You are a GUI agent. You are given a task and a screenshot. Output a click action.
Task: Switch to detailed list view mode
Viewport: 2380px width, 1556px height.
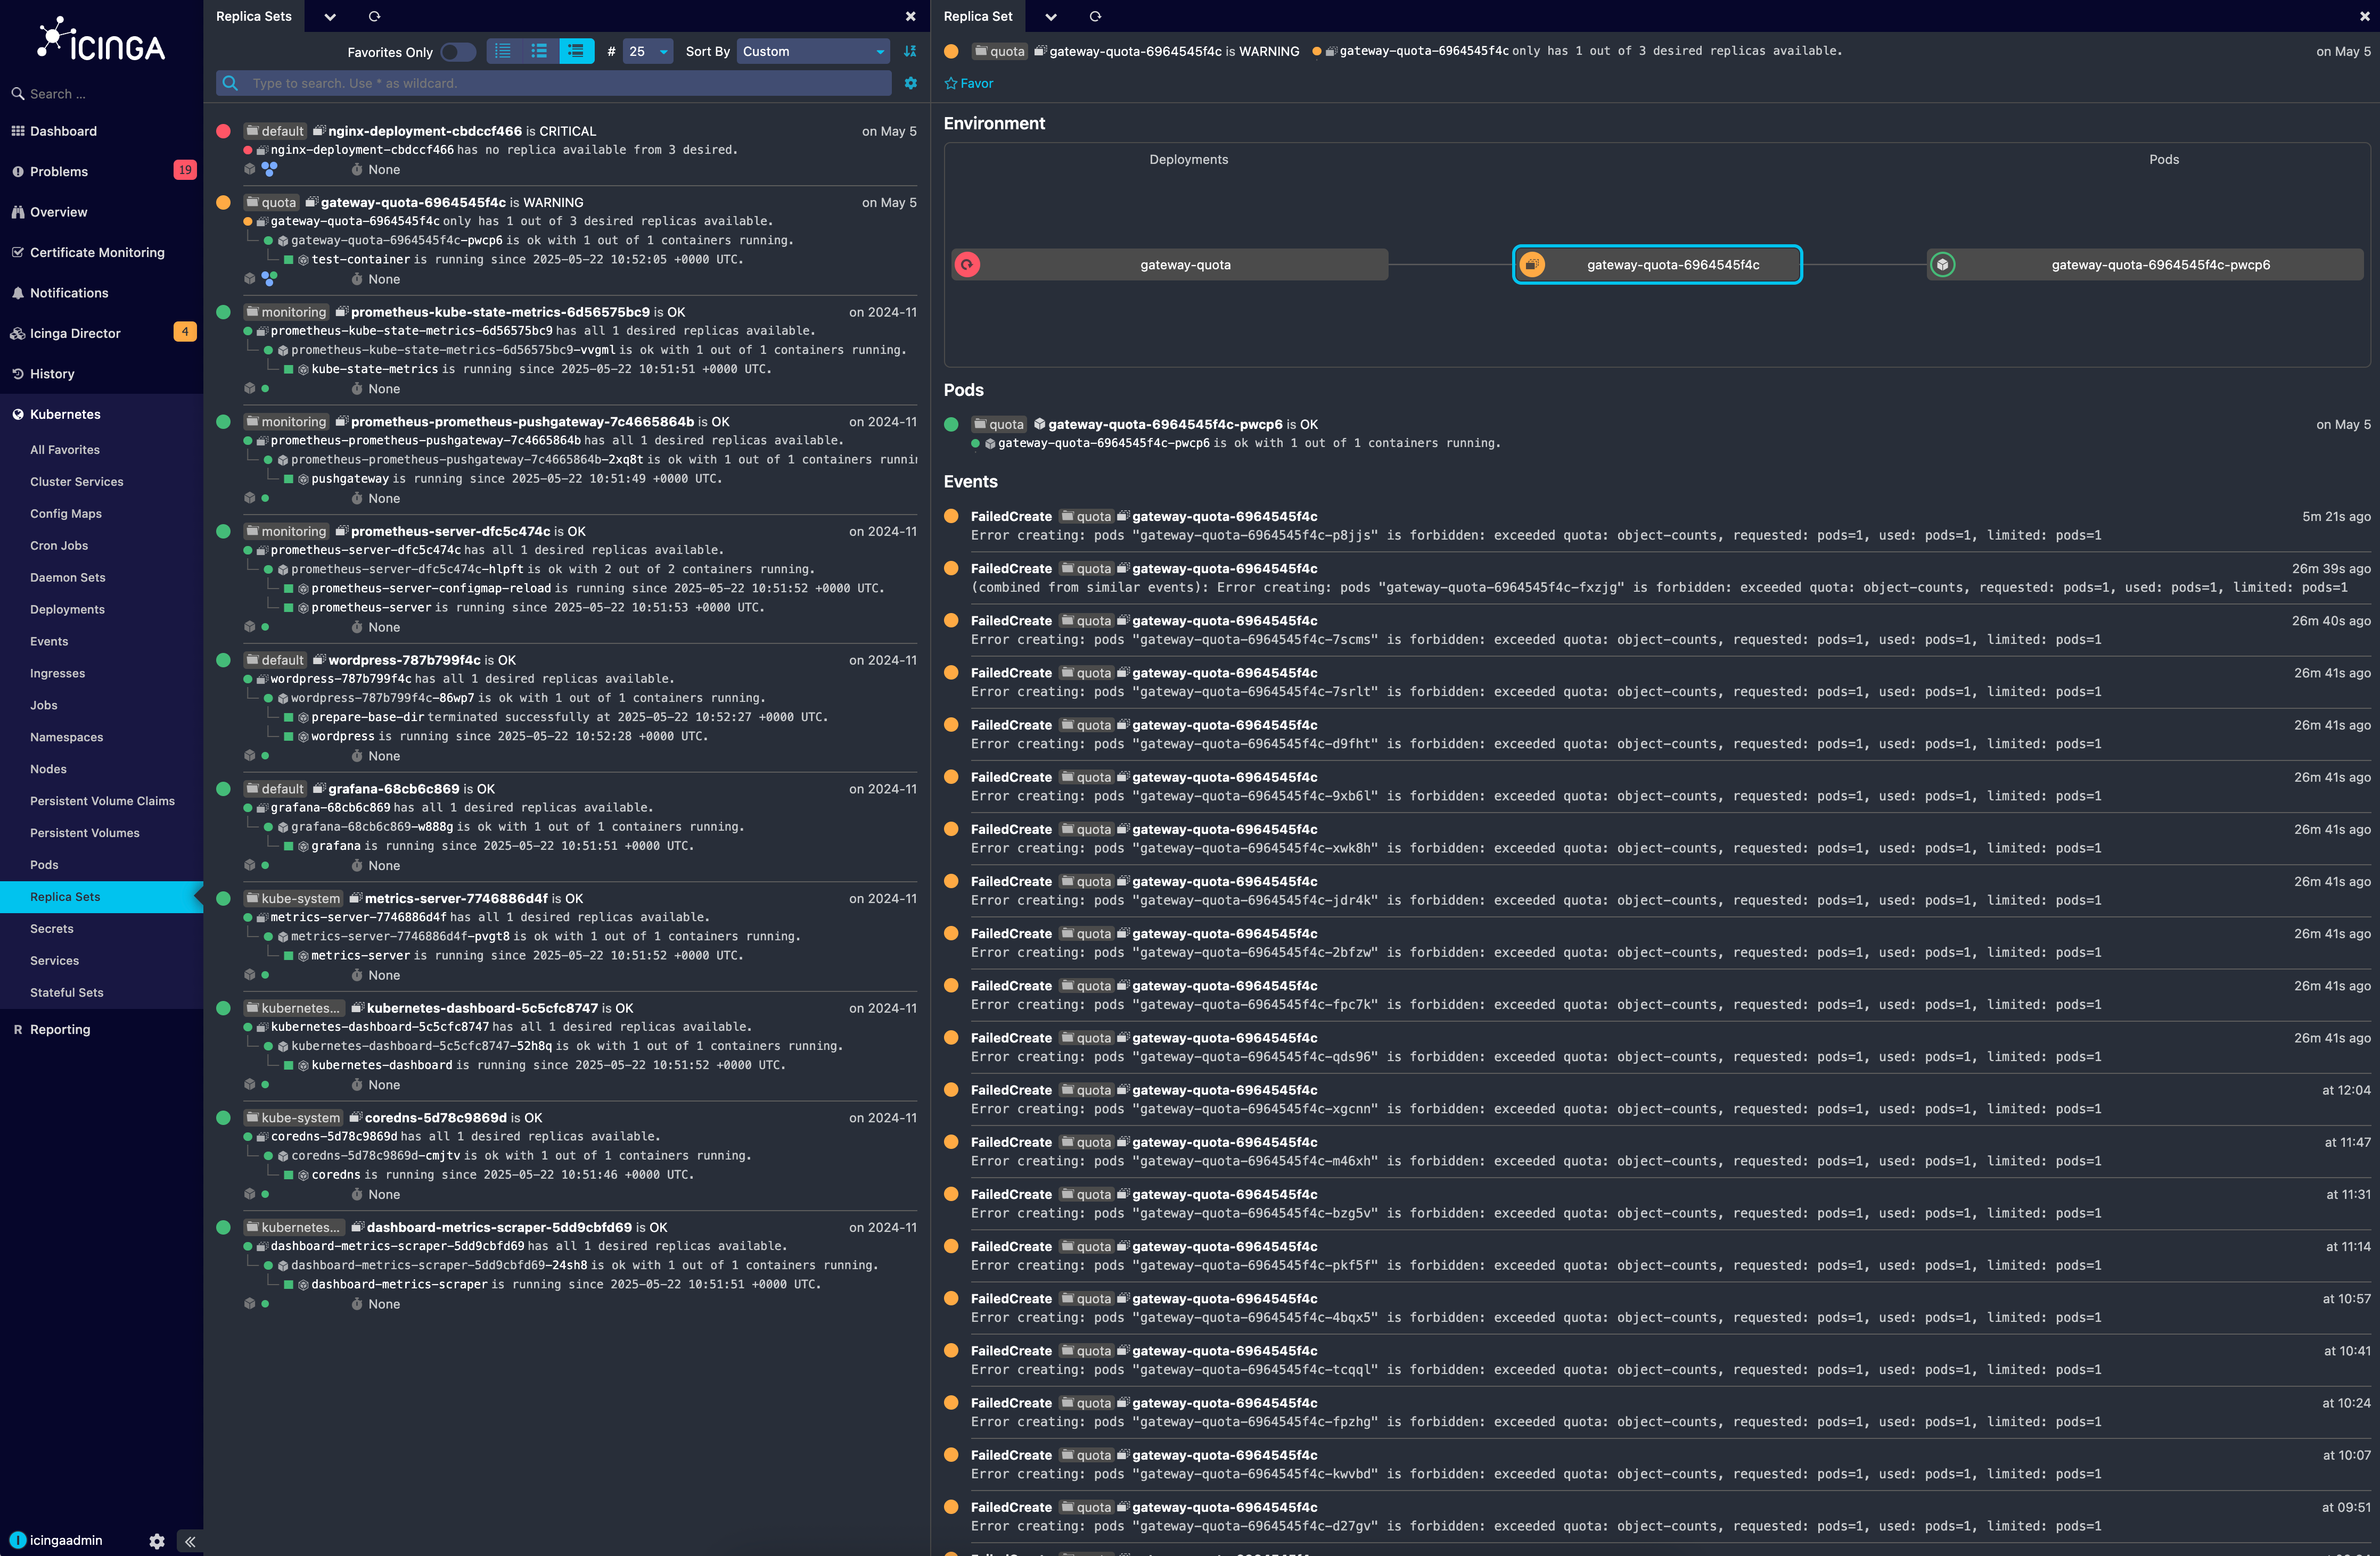click(x=576, y=51)
